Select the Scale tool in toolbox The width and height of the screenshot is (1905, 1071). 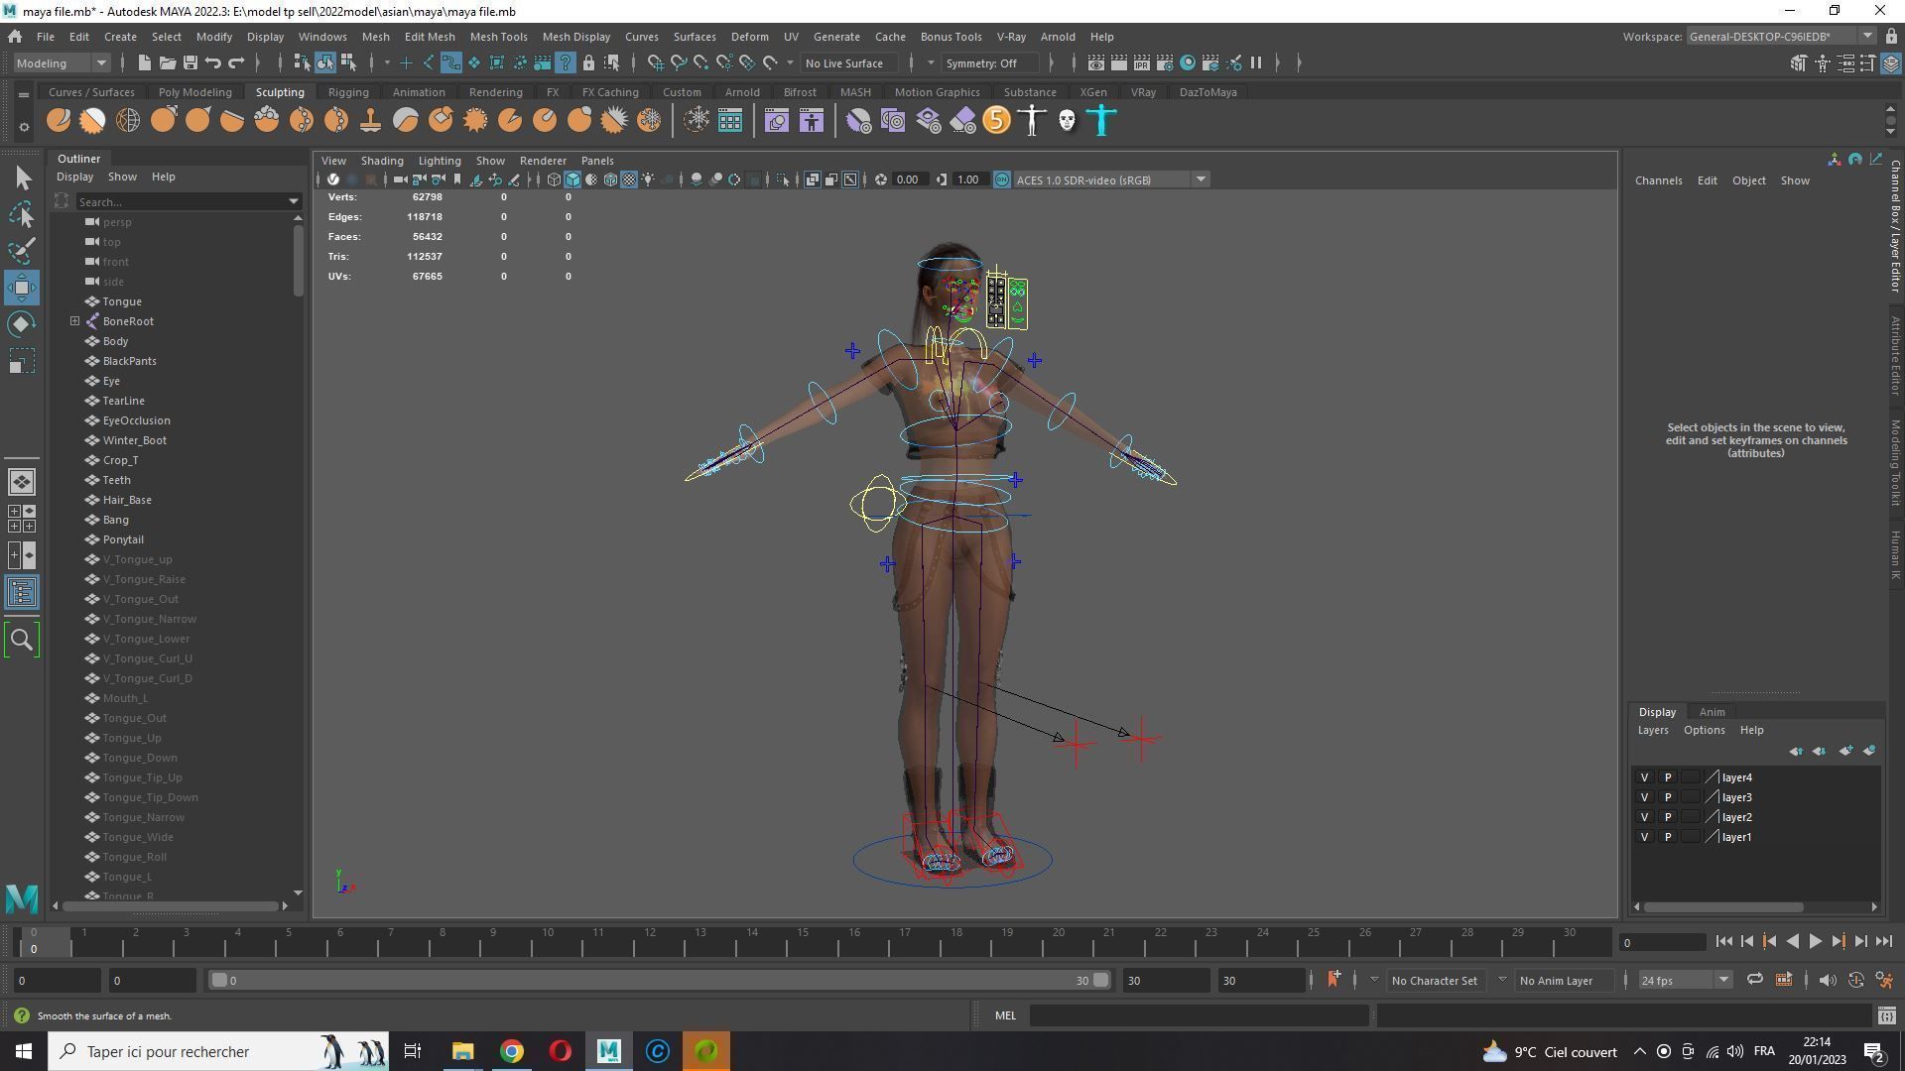click(x=22, y=361)
